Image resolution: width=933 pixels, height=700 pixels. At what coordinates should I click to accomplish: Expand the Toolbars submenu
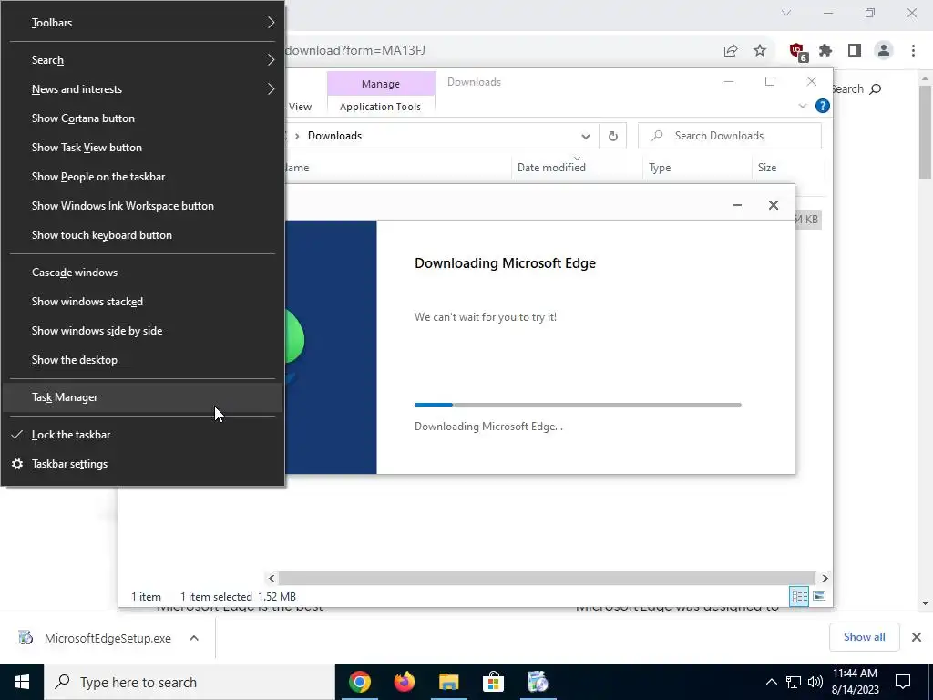142,23
